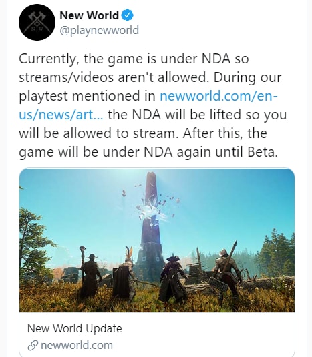
Task: Open the New World Update card title
Action: pyautogui.click(x=75, y=328)
